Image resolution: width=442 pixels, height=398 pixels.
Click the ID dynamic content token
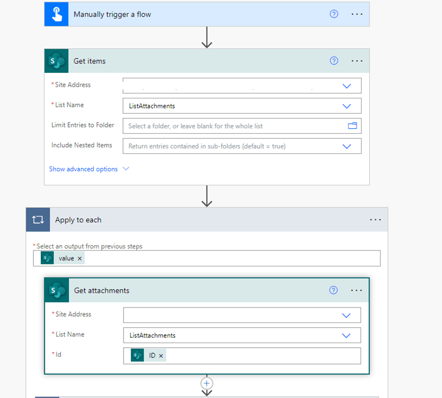pyautogui.click(x=148, y=355)
